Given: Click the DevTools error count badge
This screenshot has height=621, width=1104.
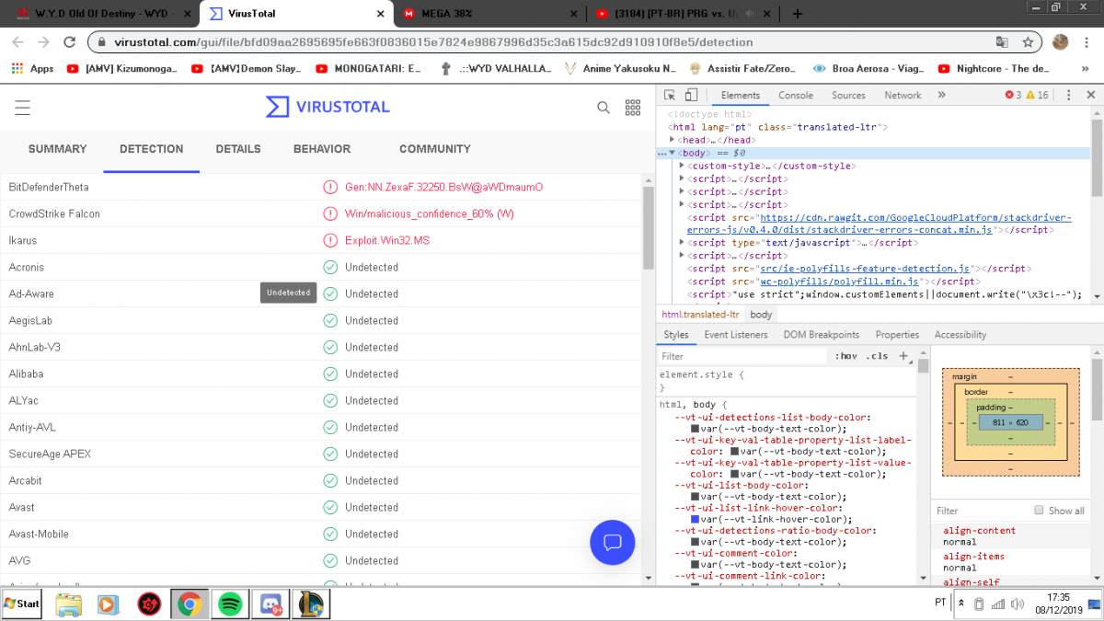Looking at the screenshot, I should [1013, 95].
